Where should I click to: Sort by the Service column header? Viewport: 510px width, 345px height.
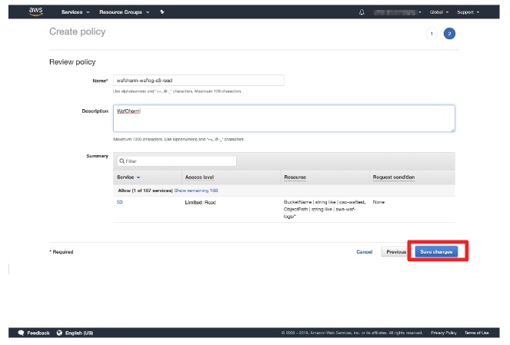coord(128,177)
